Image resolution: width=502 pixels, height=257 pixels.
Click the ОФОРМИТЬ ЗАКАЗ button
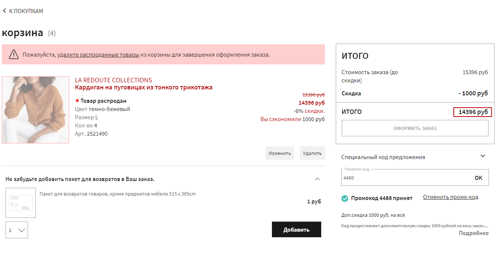point(415,128)
